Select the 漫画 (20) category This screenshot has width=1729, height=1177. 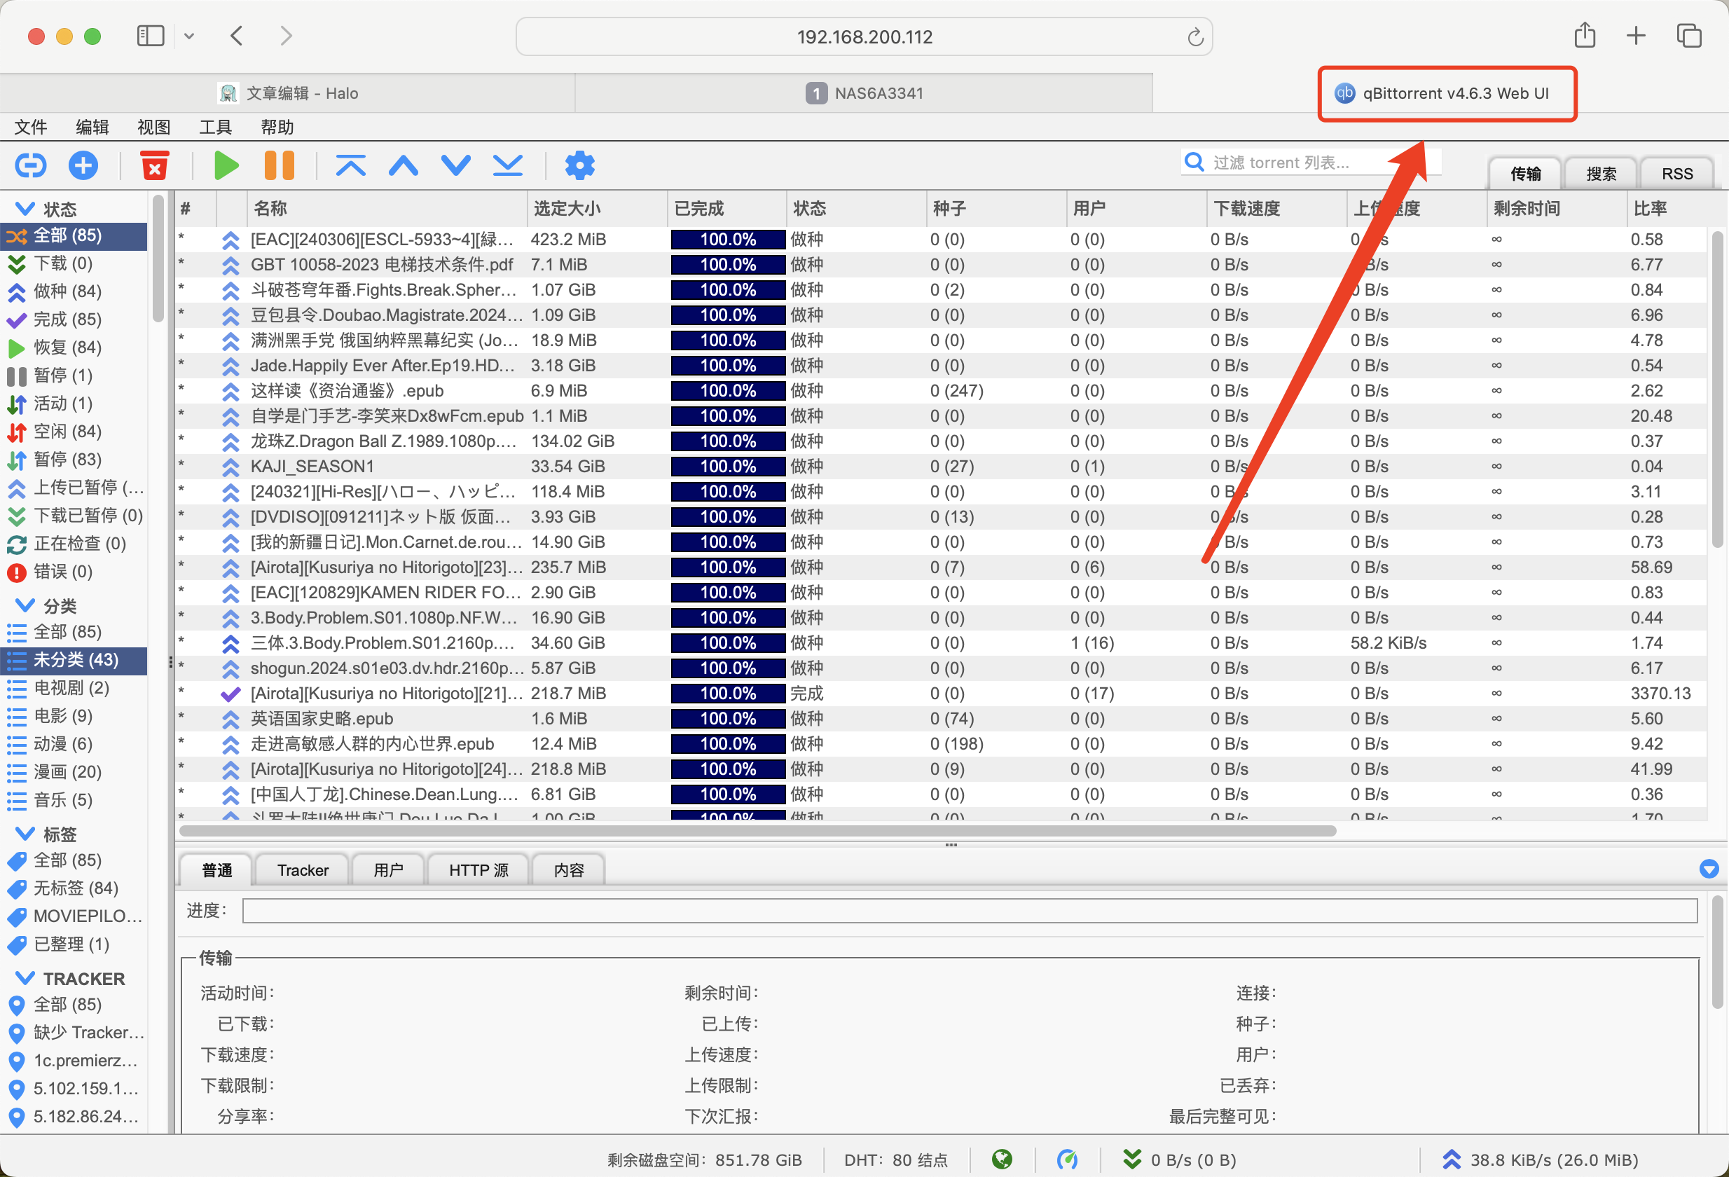click(74, 772)
